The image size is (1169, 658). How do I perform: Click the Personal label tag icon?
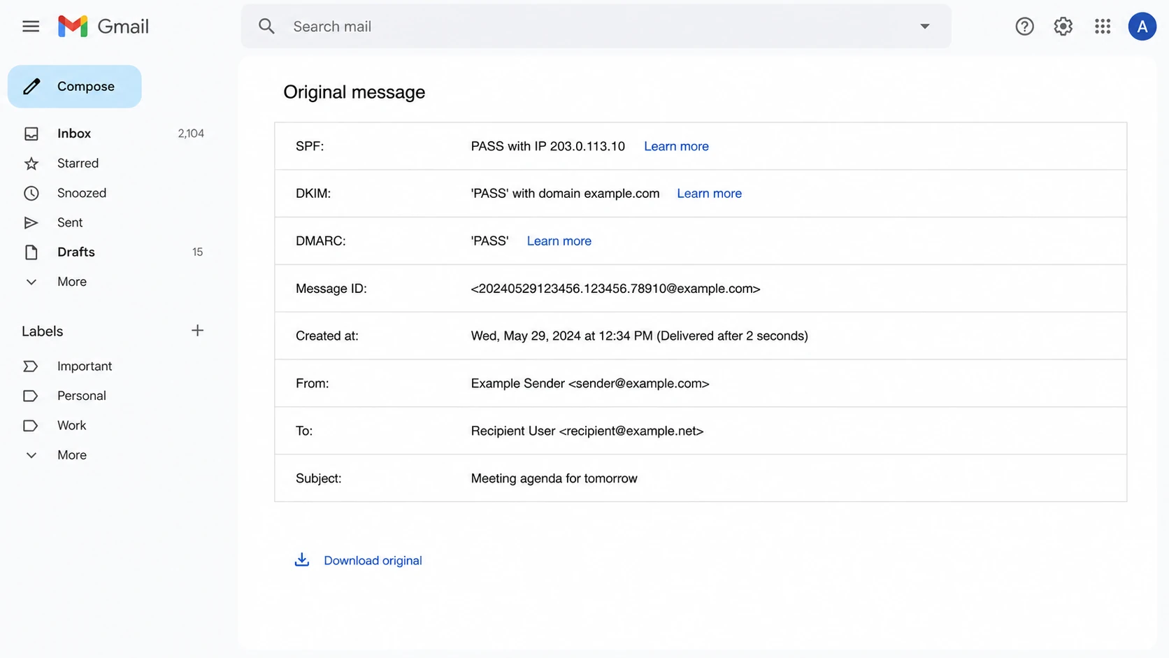31,396
